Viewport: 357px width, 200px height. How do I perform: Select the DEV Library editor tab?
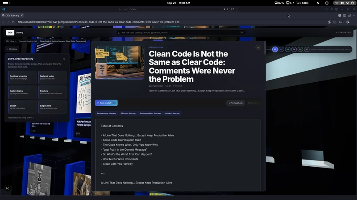[x=12, y=16]
